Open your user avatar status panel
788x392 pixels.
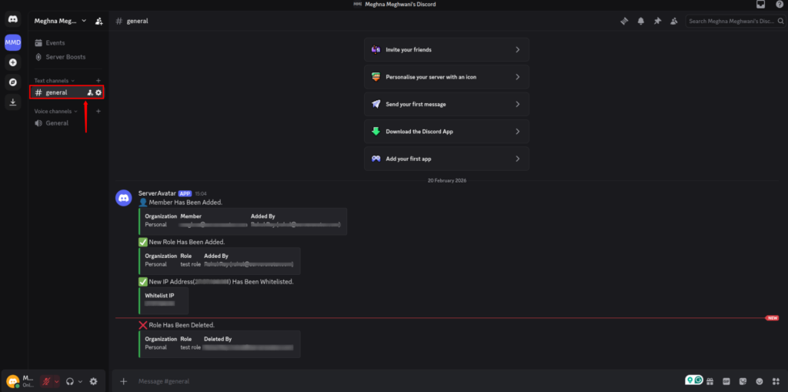point(13,381)
